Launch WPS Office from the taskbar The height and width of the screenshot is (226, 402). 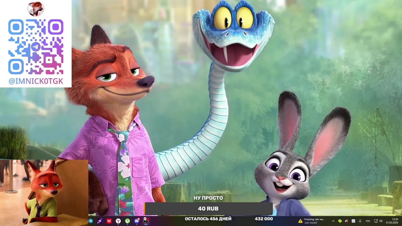[x=109, y=221]
